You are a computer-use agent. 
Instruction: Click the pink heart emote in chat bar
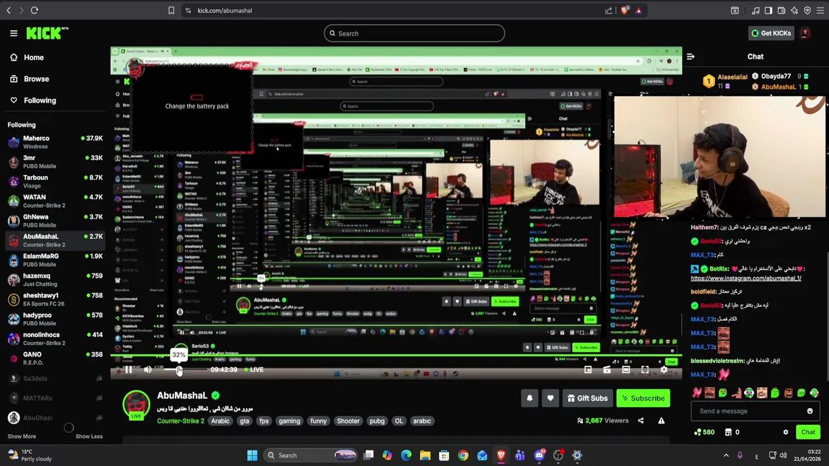point(697,392)
